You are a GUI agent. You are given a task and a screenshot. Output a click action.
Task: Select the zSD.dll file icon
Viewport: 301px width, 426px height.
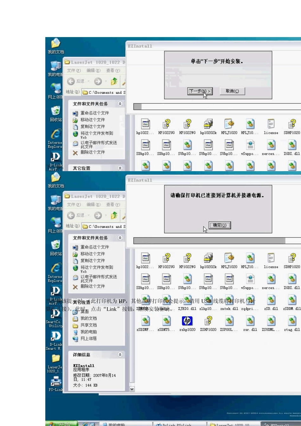pyautogui.click(x=271, y=303)
